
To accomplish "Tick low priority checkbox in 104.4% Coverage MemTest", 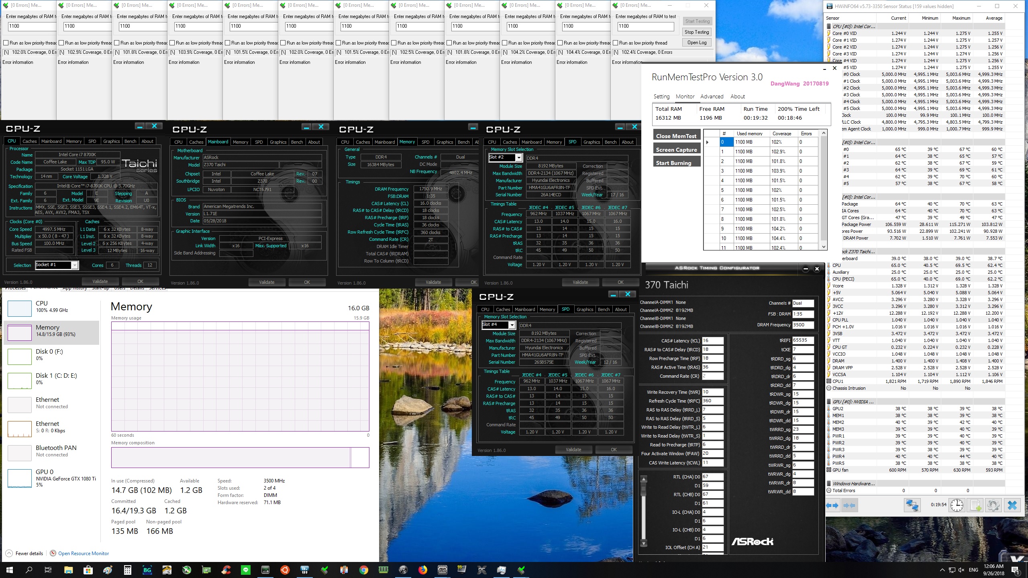I will 560,43.
